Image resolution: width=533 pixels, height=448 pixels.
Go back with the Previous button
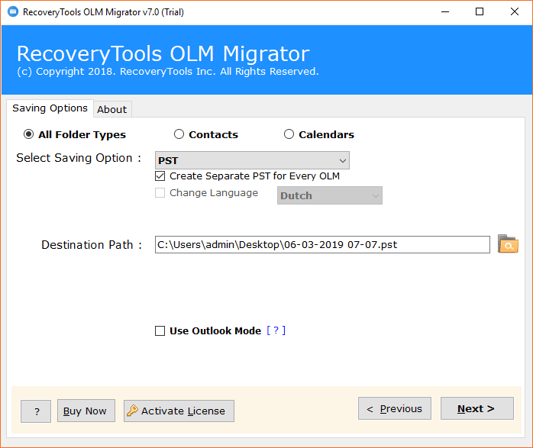click(395, 408)
